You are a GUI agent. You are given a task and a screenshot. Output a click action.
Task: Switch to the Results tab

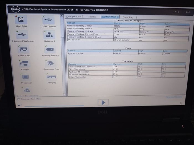(x=92, y=17)
